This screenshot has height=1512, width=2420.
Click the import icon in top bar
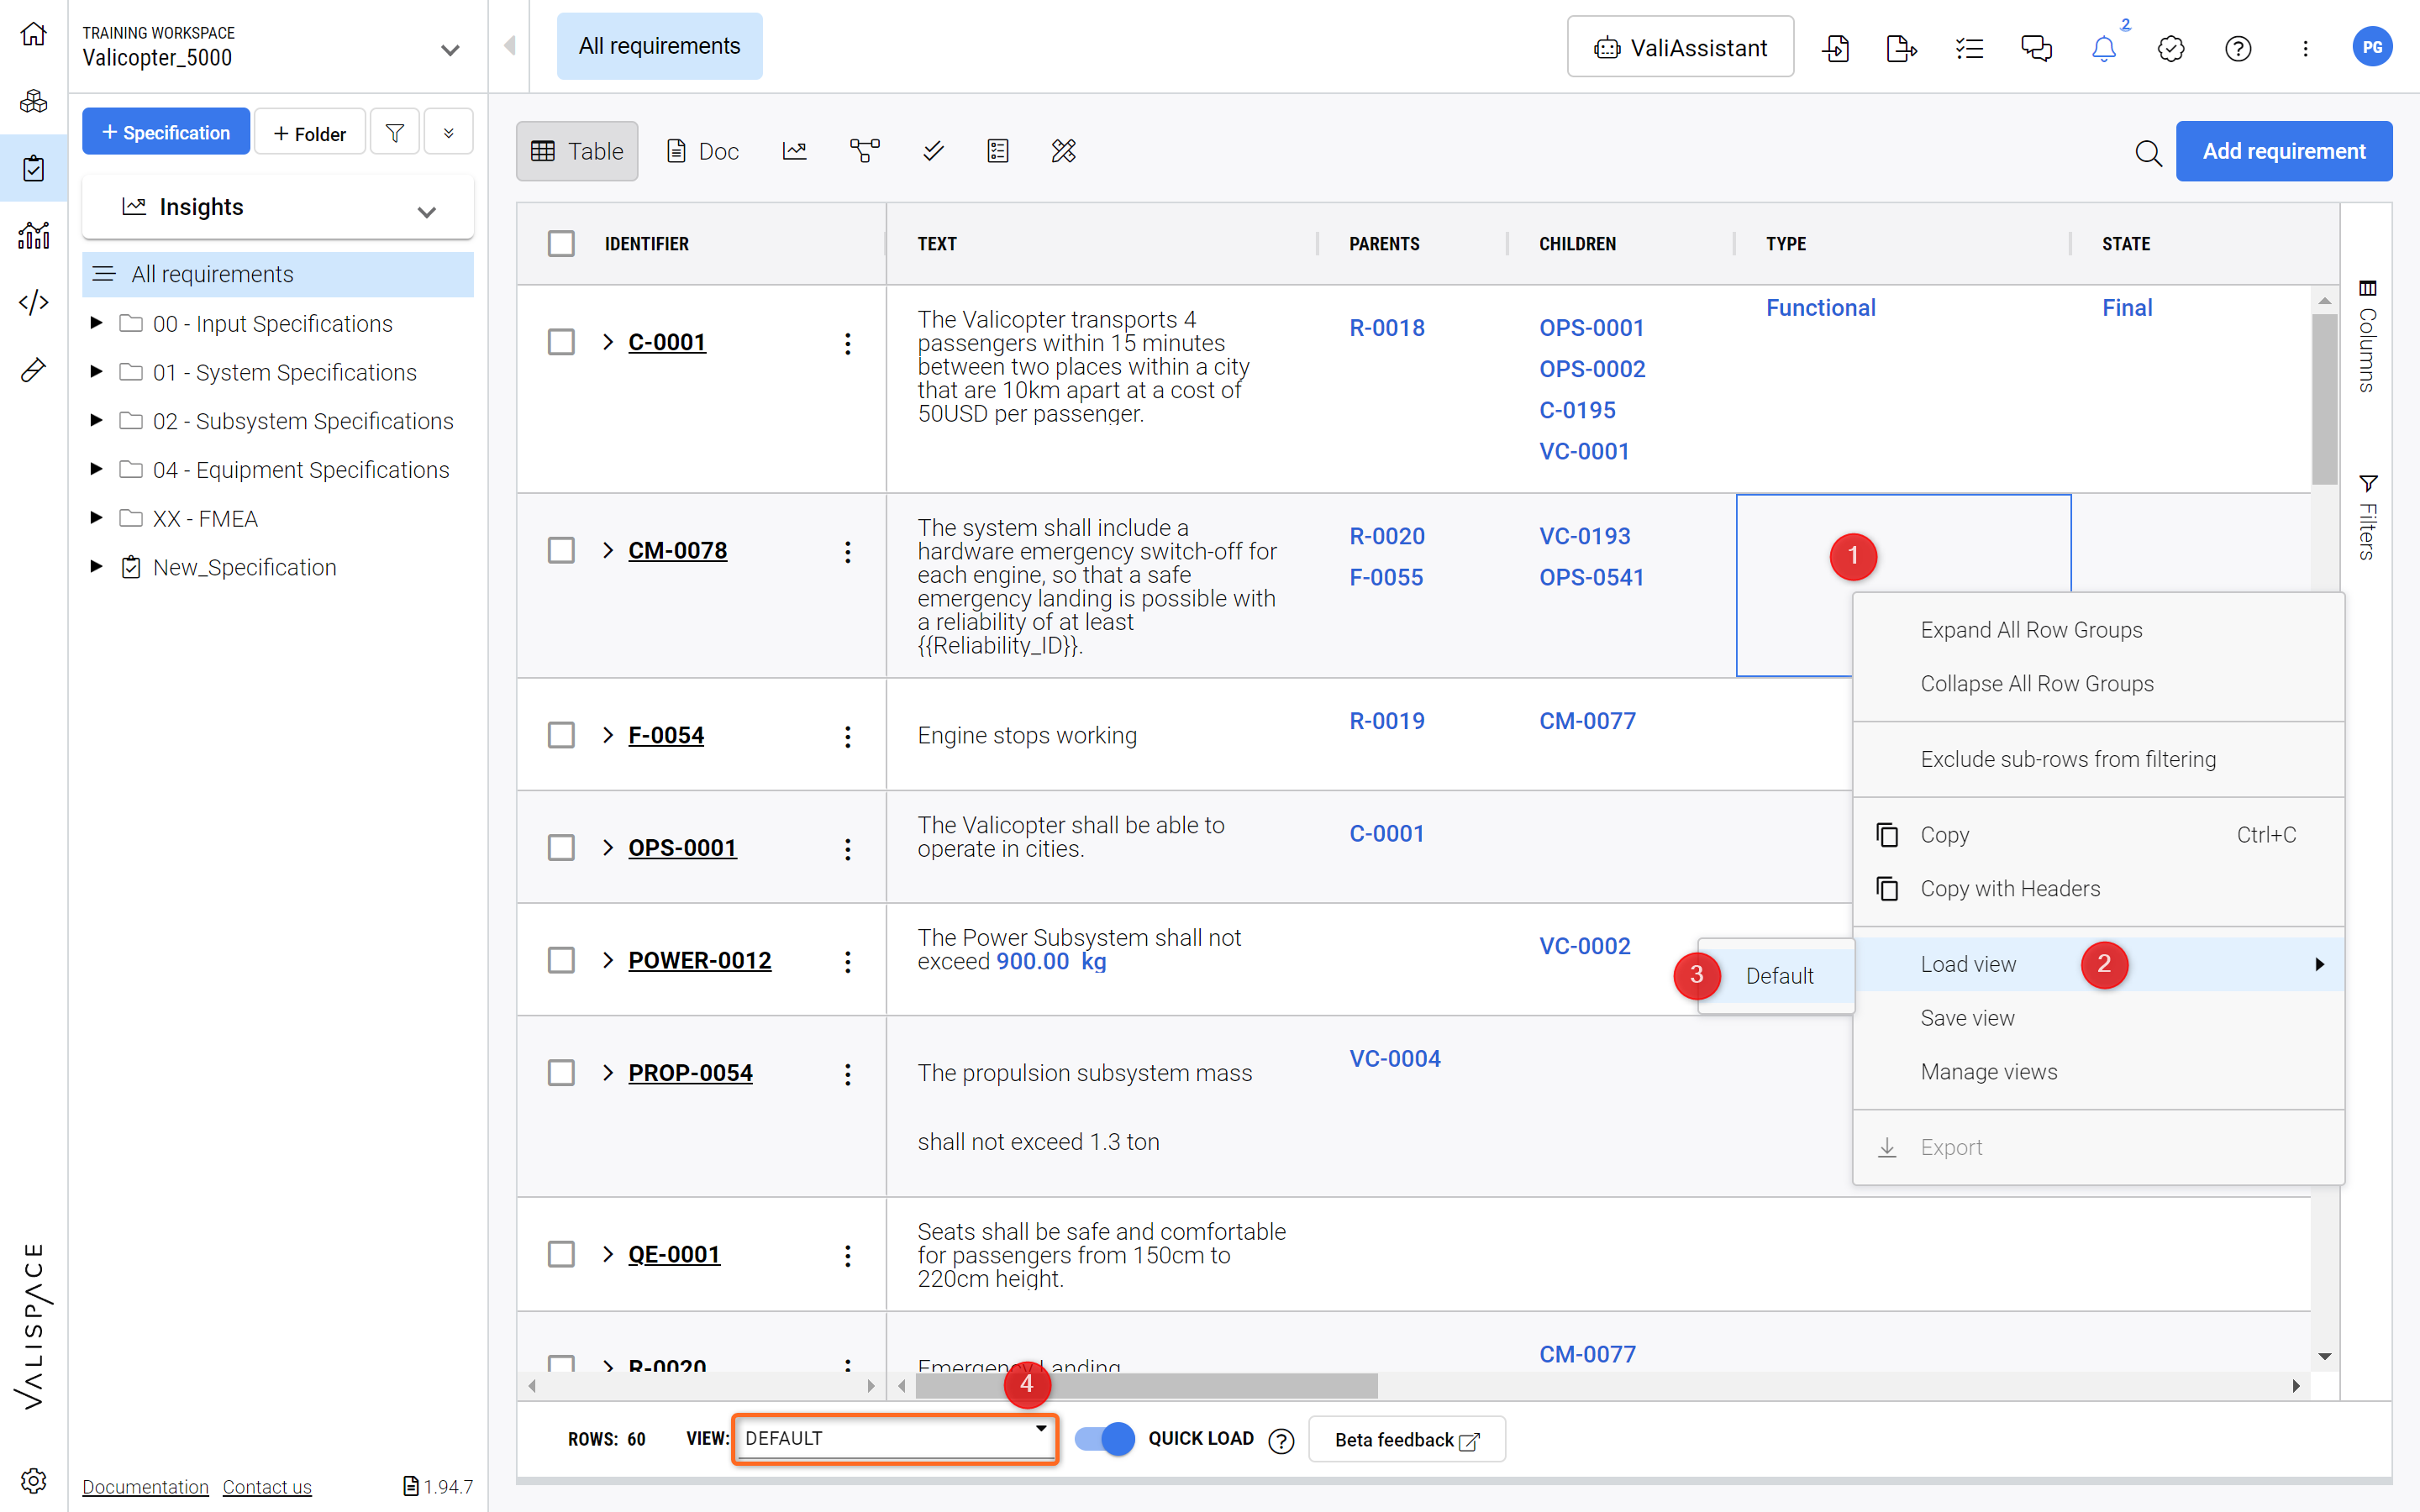click(1835, 48)
